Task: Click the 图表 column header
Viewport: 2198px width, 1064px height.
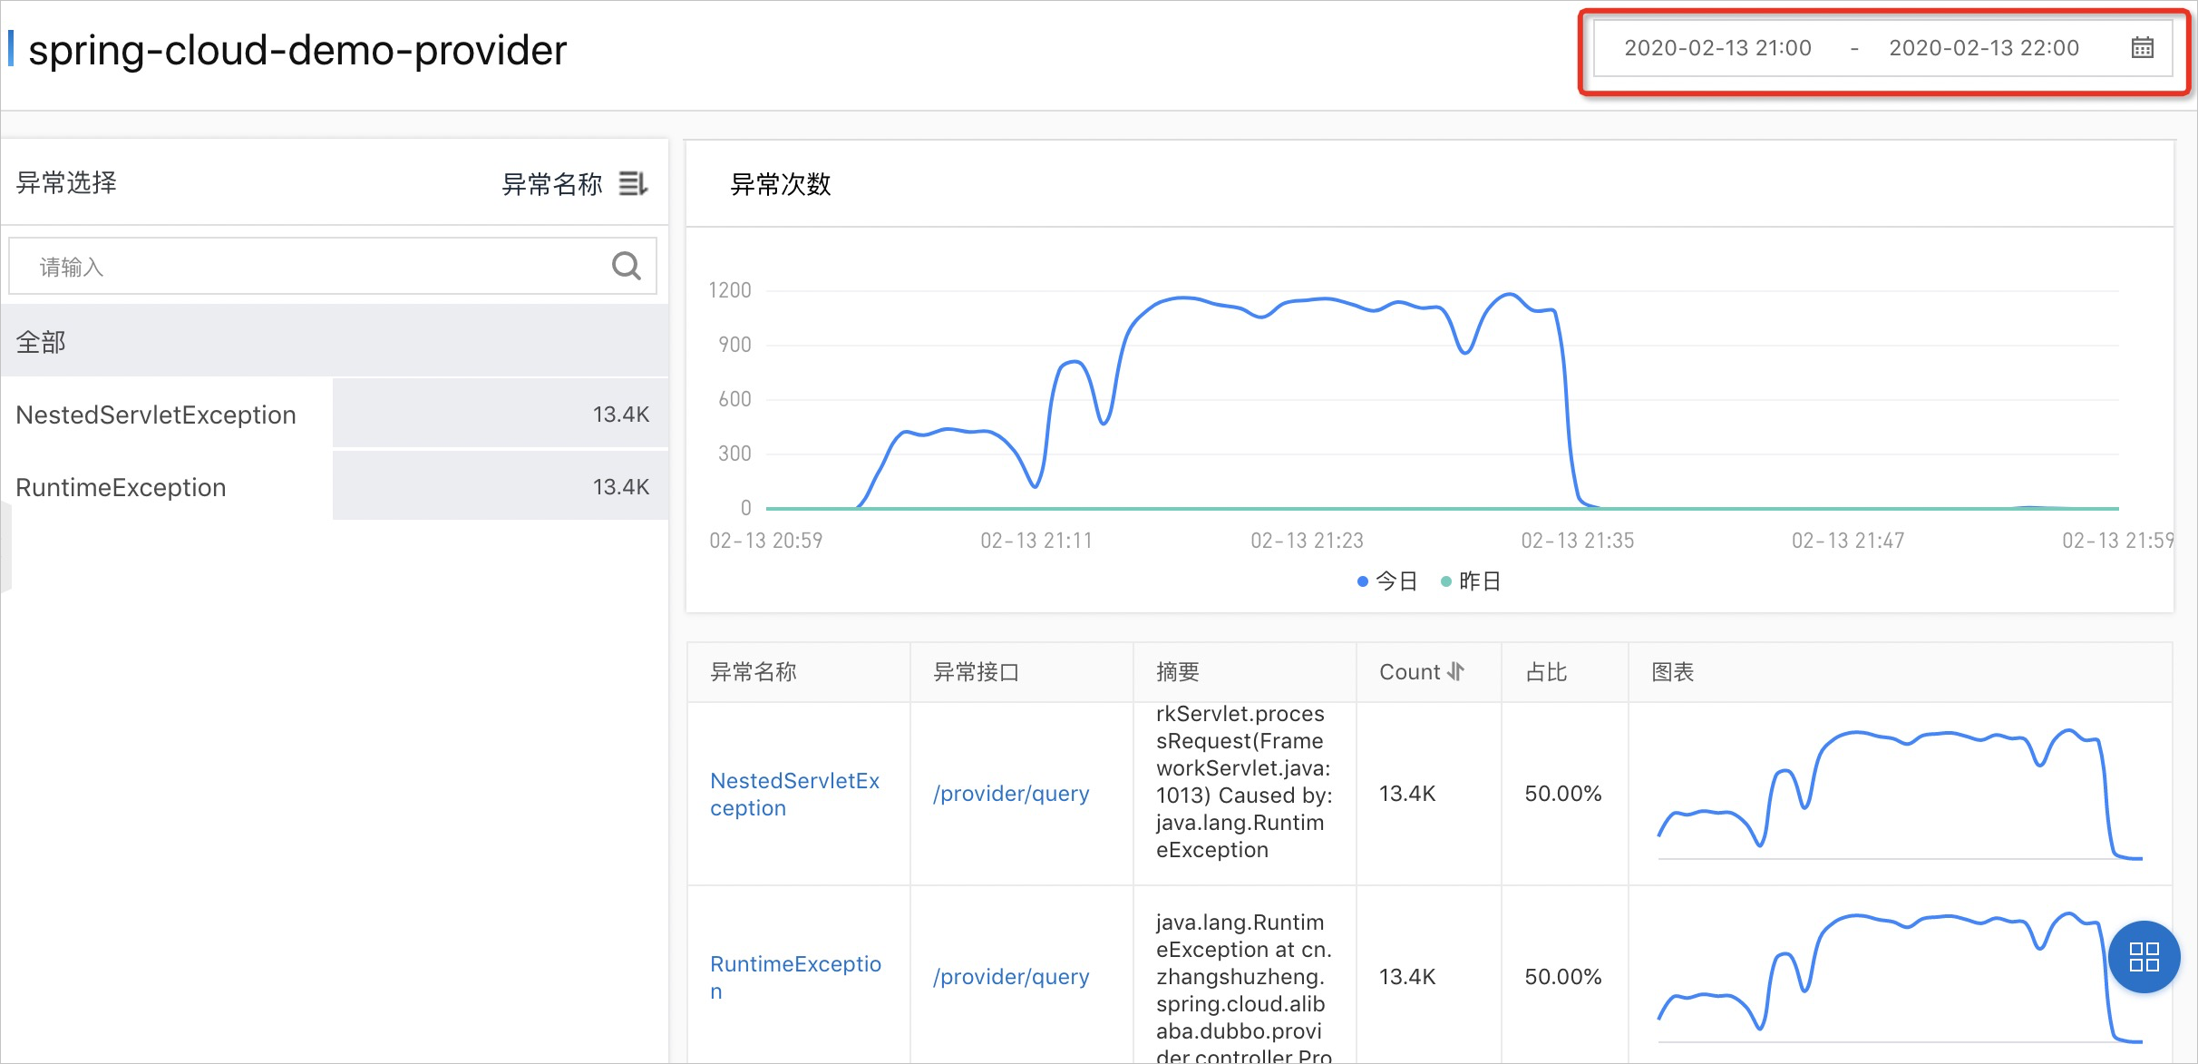Action: click(x=1673, y=672)
